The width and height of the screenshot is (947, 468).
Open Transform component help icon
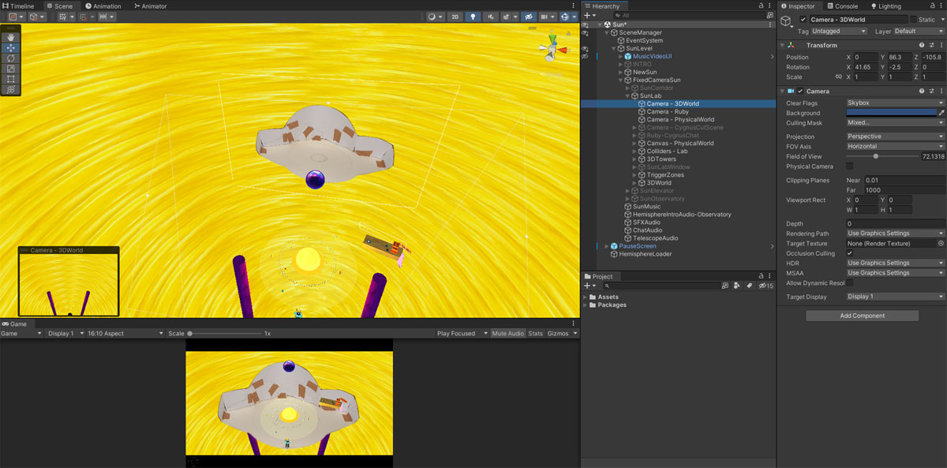point(921,45)
